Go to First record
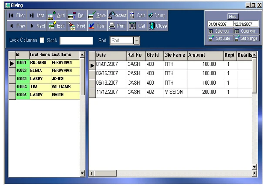 [x=17, y=16]
